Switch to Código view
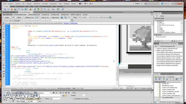This screenshot has width=186, height=104. pyautogui.click(x=7, y=17)
